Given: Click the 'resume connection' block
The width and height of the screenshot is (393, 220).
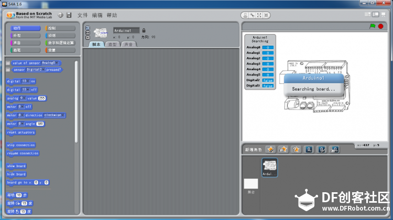Looking at the screenshot, I should click(23, 153).
